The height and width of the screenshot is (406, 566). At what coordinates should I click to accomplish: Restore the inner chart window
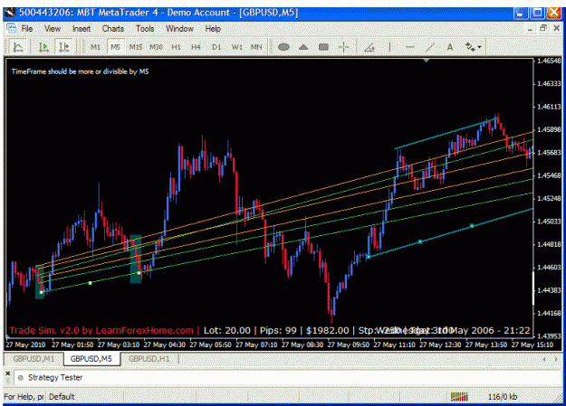[x=543, y=29]
